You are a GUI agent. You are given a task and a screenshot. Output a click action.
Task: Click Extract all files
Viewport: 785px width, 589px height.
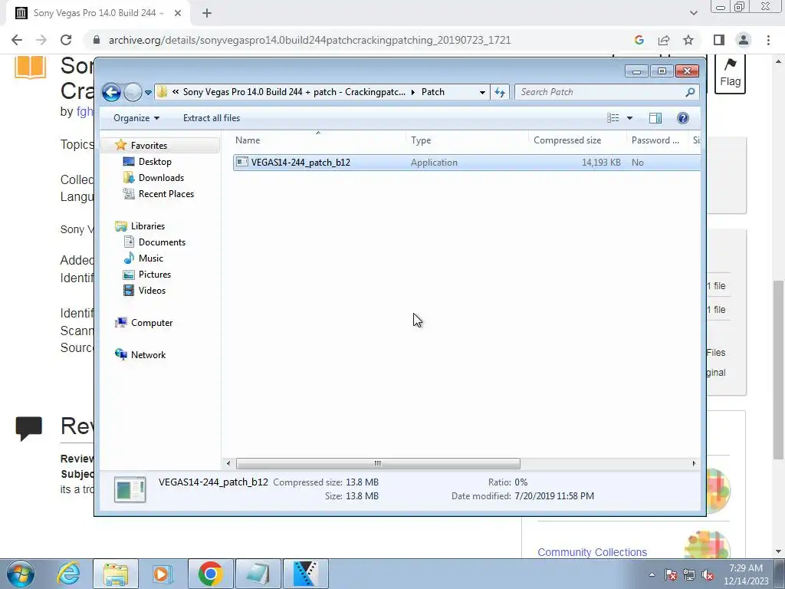pyautogui.click(x=212, y=118)
